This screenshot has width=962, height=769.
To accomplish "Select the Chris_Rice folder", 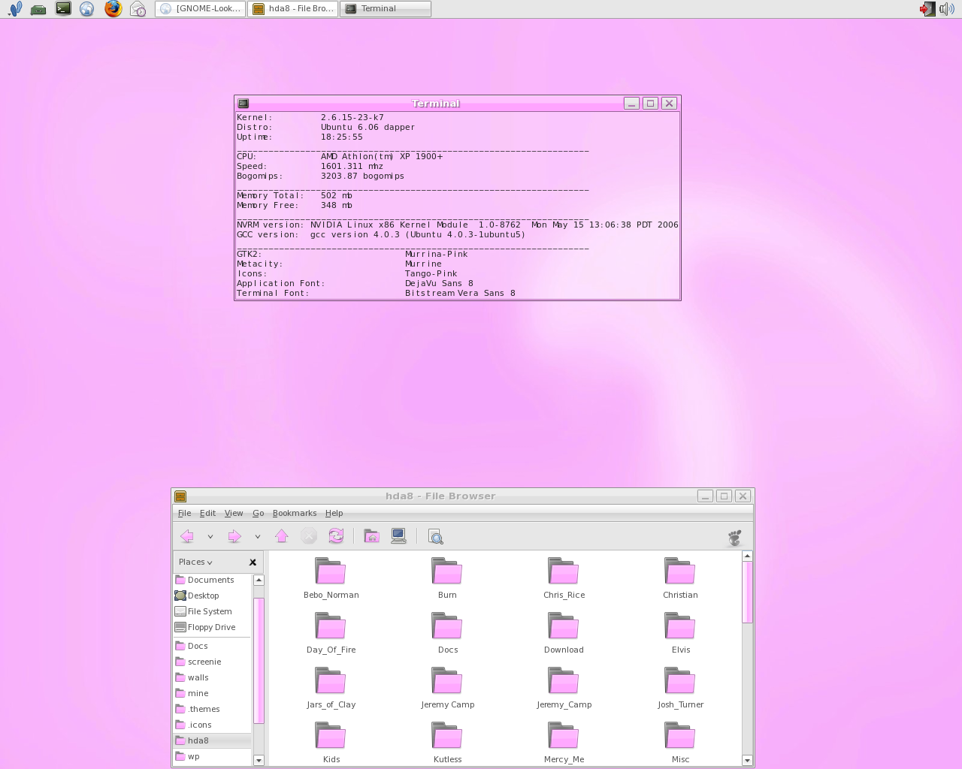I will coord(564,578).
